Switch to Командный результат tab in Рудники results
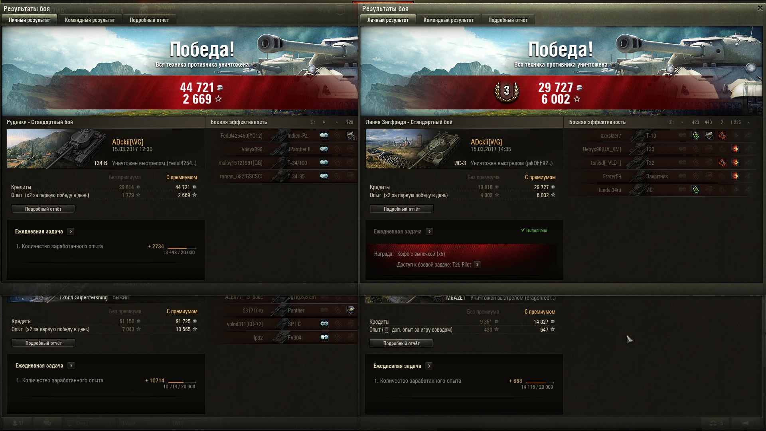The width and height of the screenshot is (766, 431). [90, 20]
